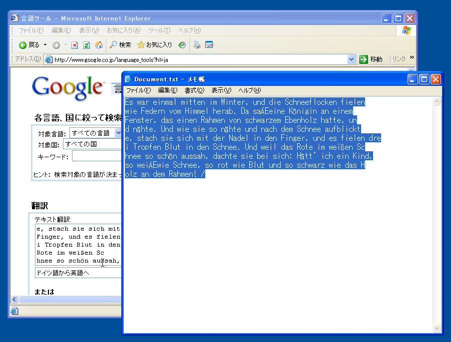Open 対象国 すべての国 dropdown
451x342 pixels.
click(x=92, y=144)
